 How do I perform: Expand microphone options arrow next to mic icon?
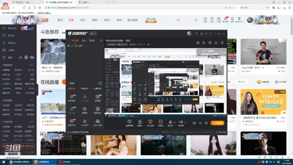pyautogui.click(x=175, y=122)
